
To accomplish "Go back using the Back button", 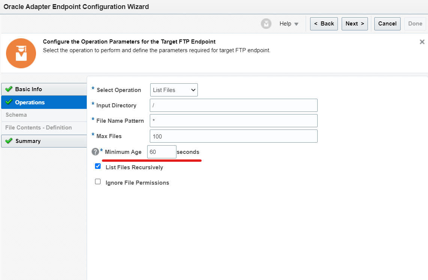I will 324,23.
